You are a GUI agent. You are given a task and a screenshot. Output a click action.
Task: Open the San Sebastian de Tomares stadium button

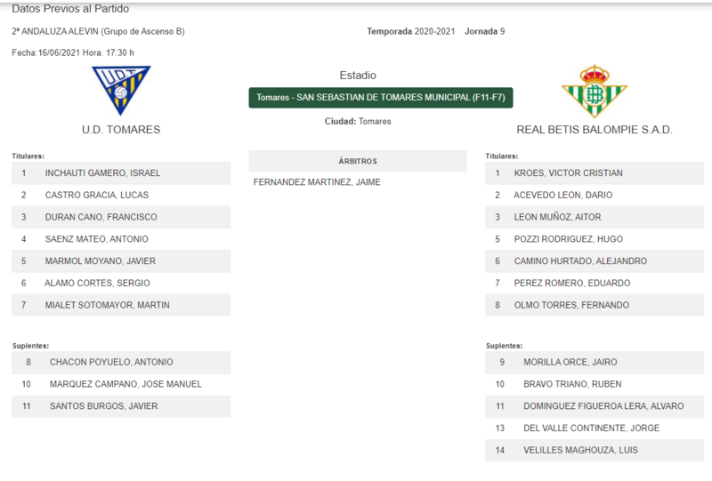[x=381, y=98]
